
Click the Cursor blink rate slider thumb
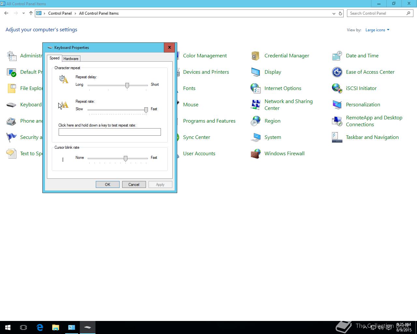click(x=125, y=158)
